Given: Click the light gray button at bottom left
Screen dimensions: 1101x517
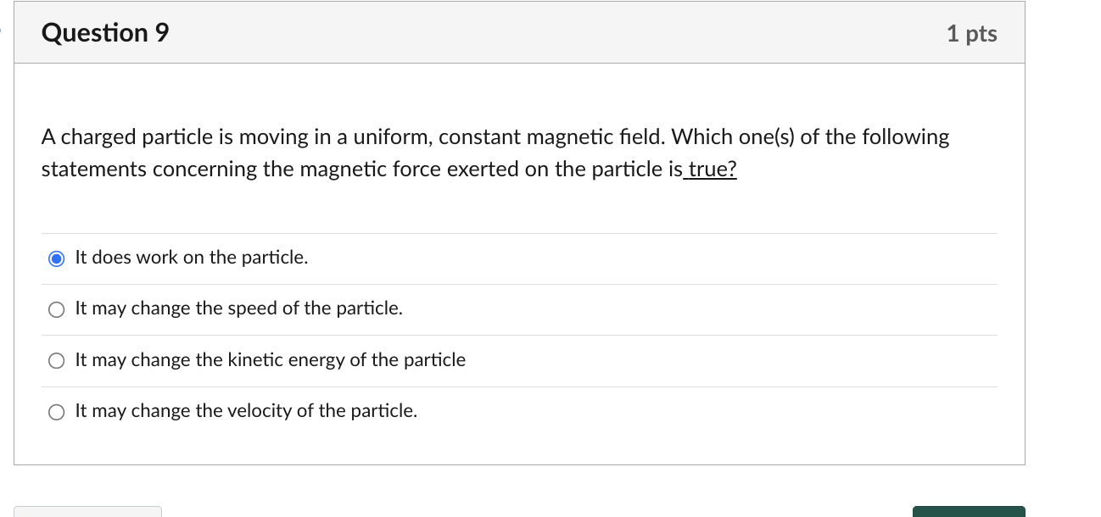Looking at the screenshot, I should 87,513.
